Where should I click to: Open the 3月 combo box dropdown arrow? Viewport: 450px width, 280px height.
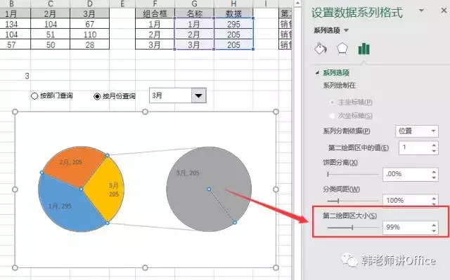198,95
